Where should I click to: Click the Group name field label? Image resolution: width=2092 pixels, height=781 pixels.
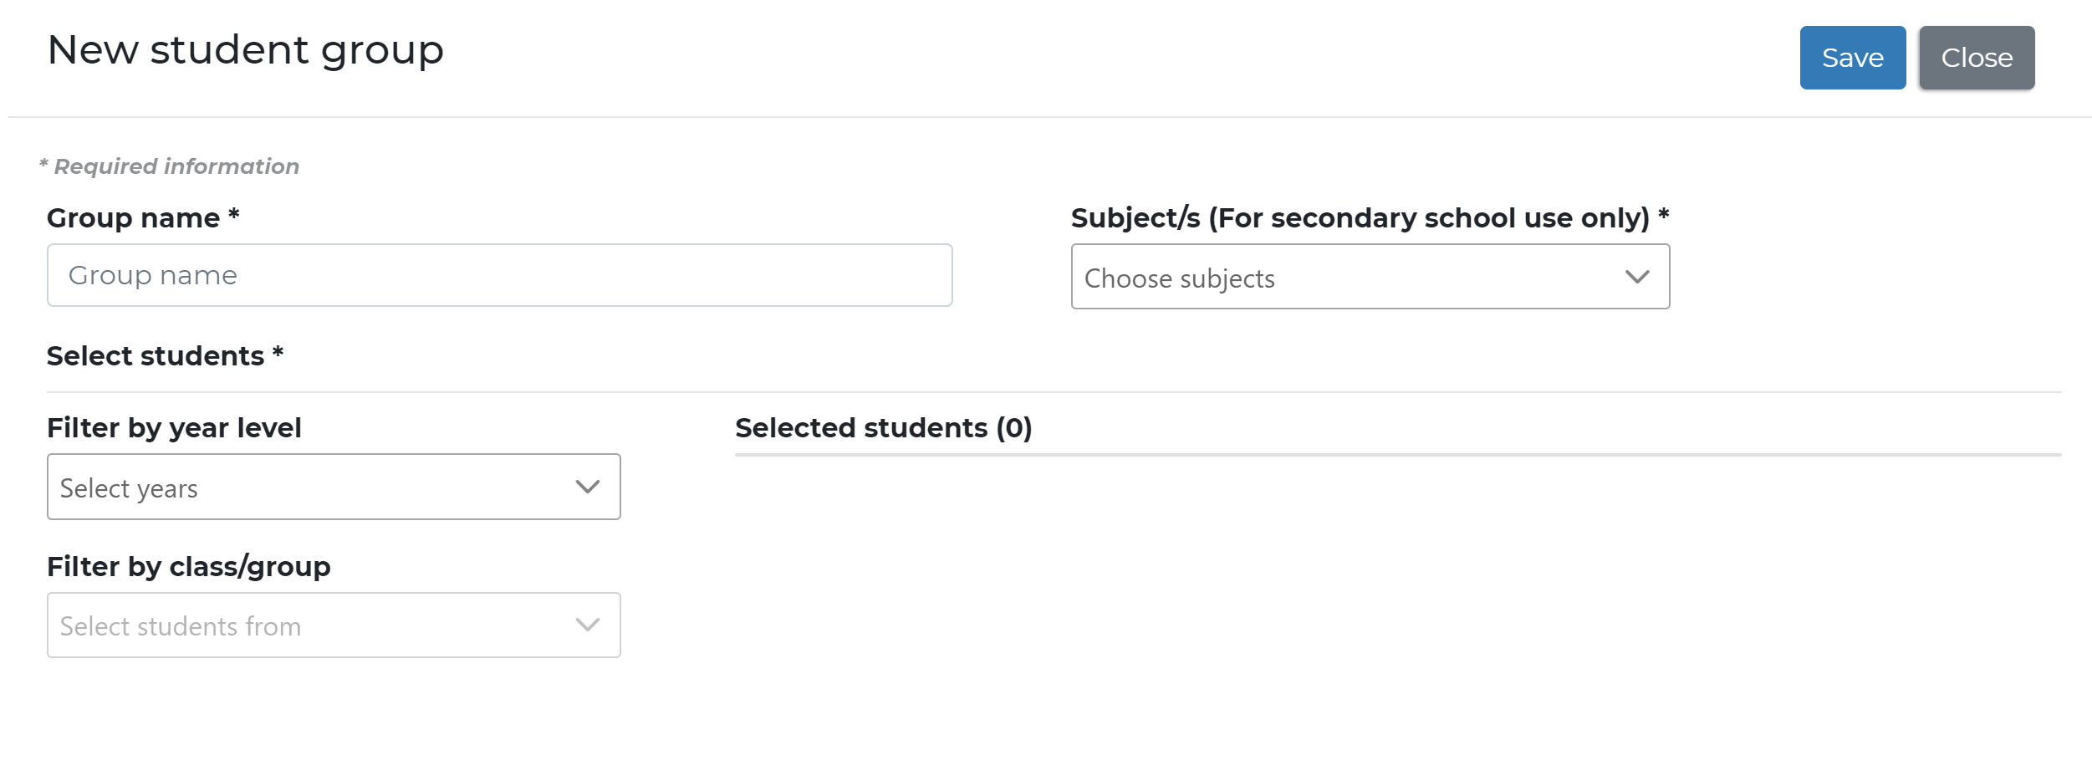pyautogui.click(x=133, y=218)
